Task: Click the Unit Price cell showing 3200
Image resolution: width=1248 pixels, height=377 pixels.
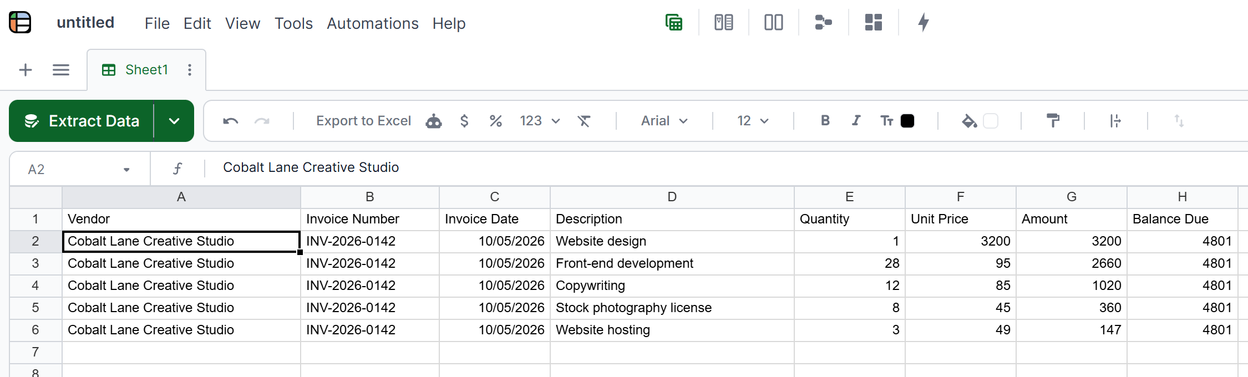Action: (x=961, y=242)
